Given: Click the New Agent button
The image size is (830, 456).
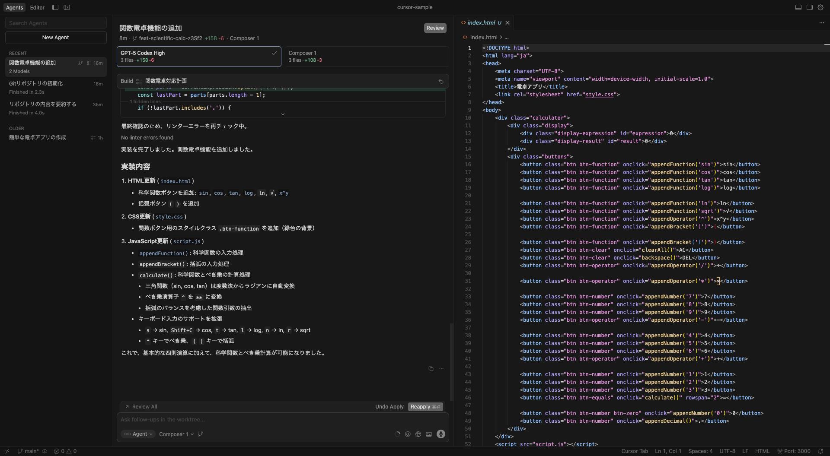Looking at the screenshot, I should [x=56, y=38].
